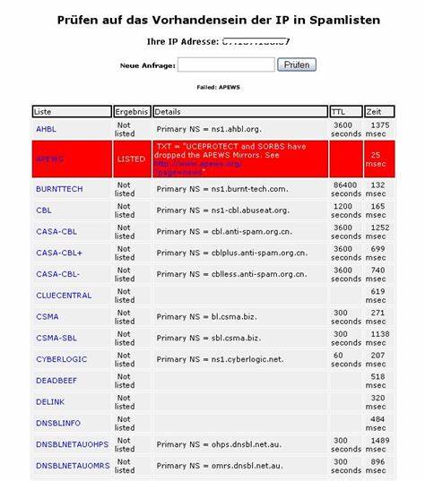Select 'Primary NS = cblless.anti-spam.org.cn.' text

[232, 274]
